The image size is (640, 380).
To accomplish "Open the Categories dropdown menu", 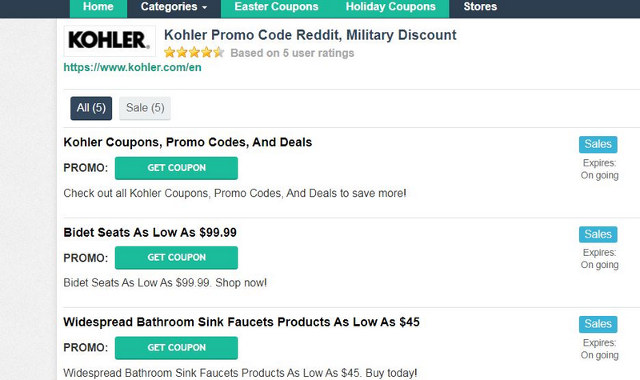I will pos(174,7).
